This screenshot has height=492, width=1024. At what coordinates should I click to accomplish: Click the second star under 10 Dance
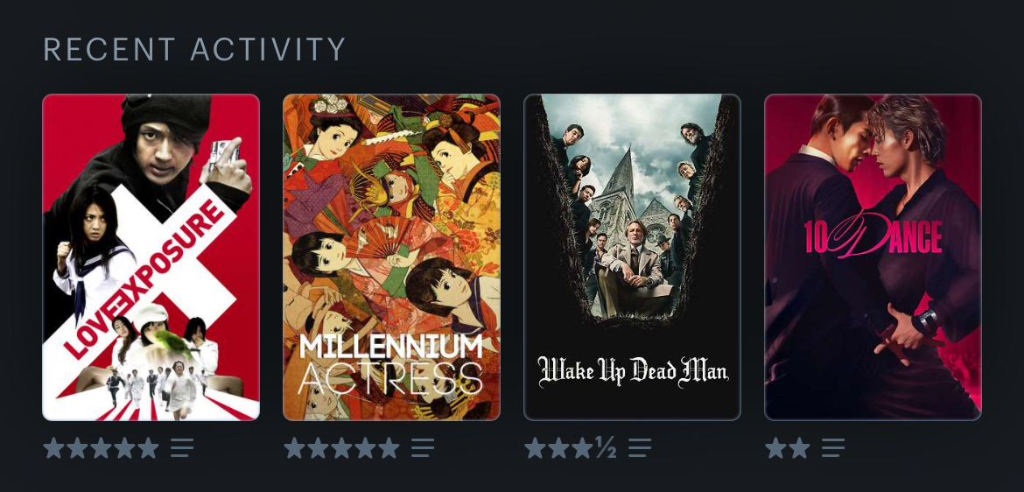point(799,448)
